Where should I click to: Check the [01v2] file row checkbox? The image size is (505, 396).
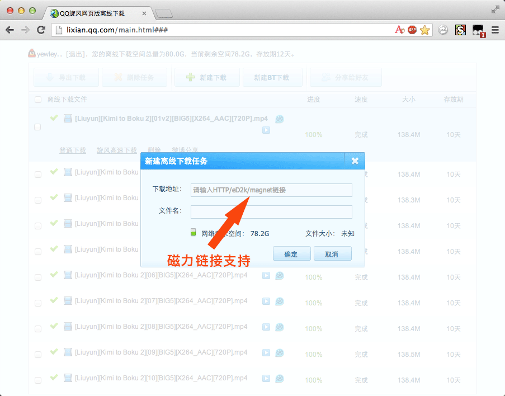37,127
